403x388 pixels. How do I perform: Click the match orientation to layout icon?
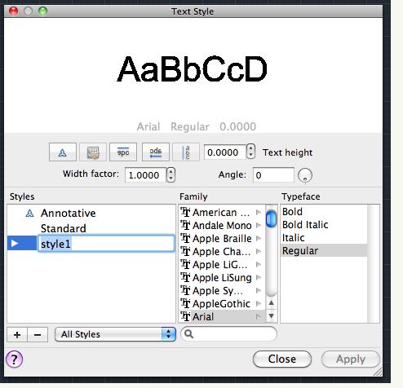click(x=93, y=152)
